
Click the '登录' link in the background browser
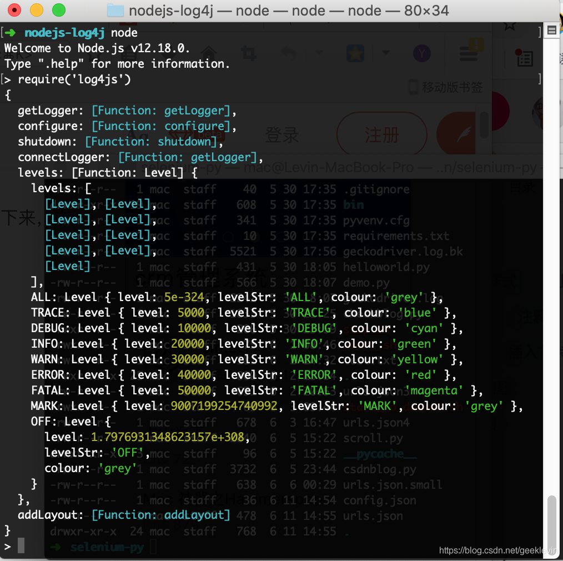pyautogui.click(x=282, y=134)
